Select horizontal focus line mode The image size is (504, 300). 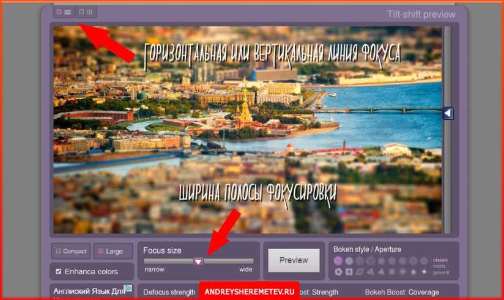click(x=64, y=12)
